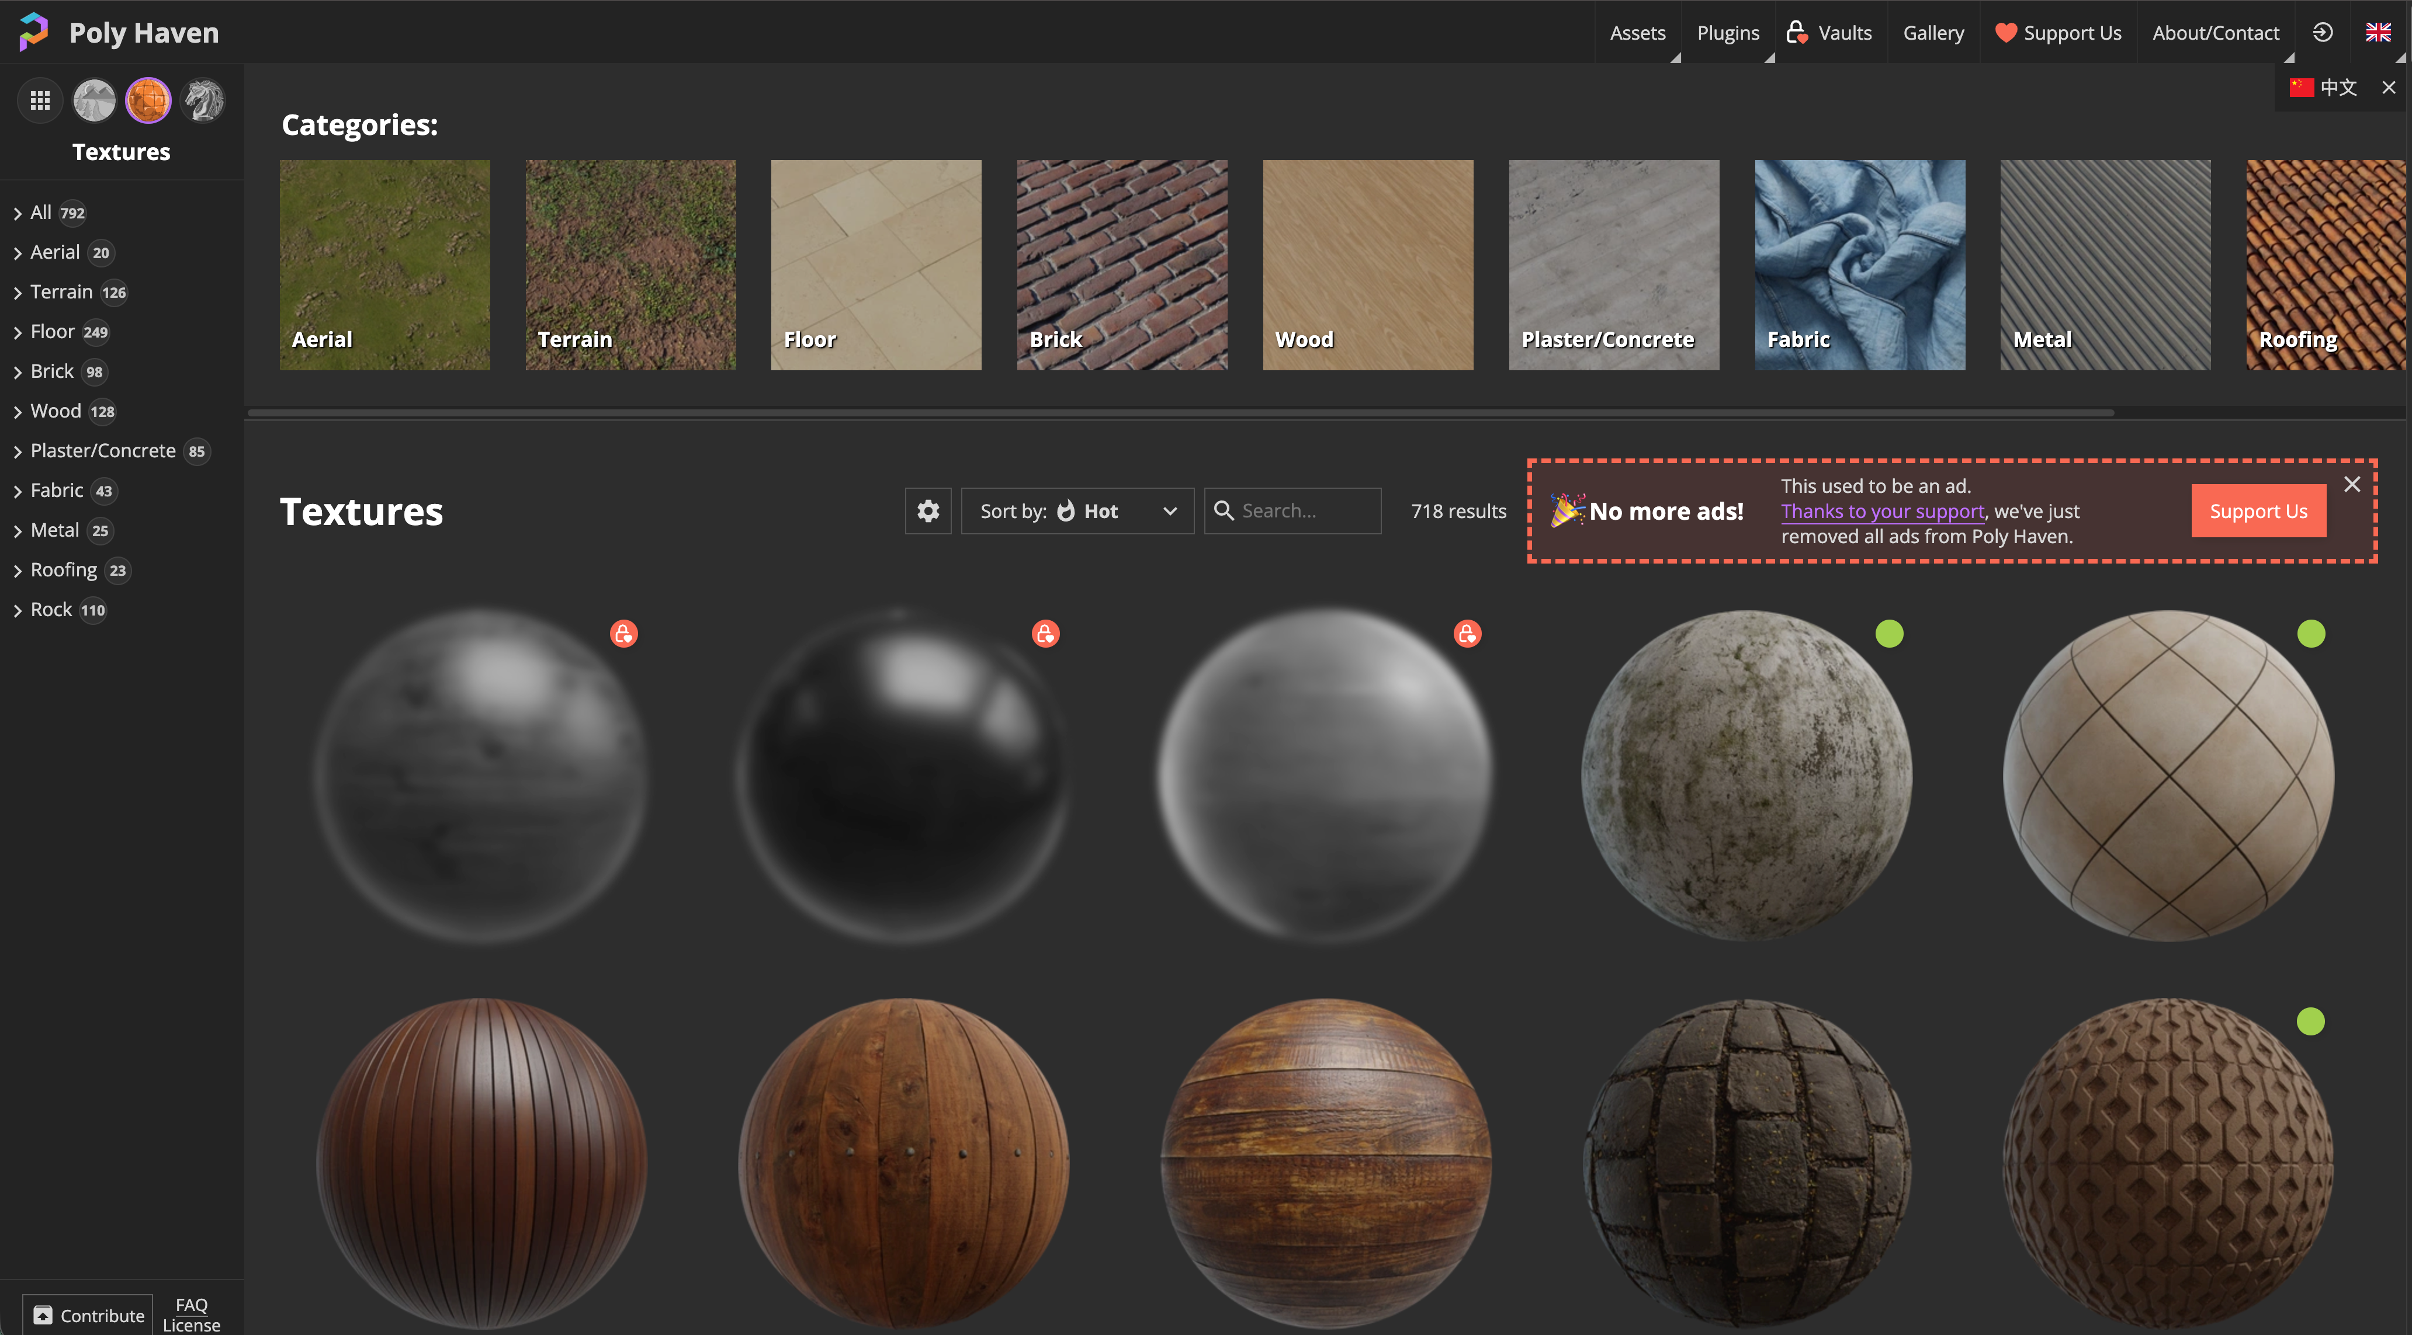This screenshot has height=1335, width=2412.
Task: Open the Plugins menu
Action: click(1728, 33)
